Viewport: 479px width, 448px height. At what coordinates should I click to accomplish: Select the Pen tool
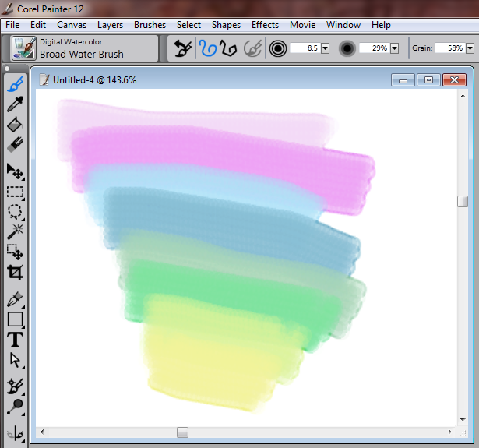coord(15,299)
